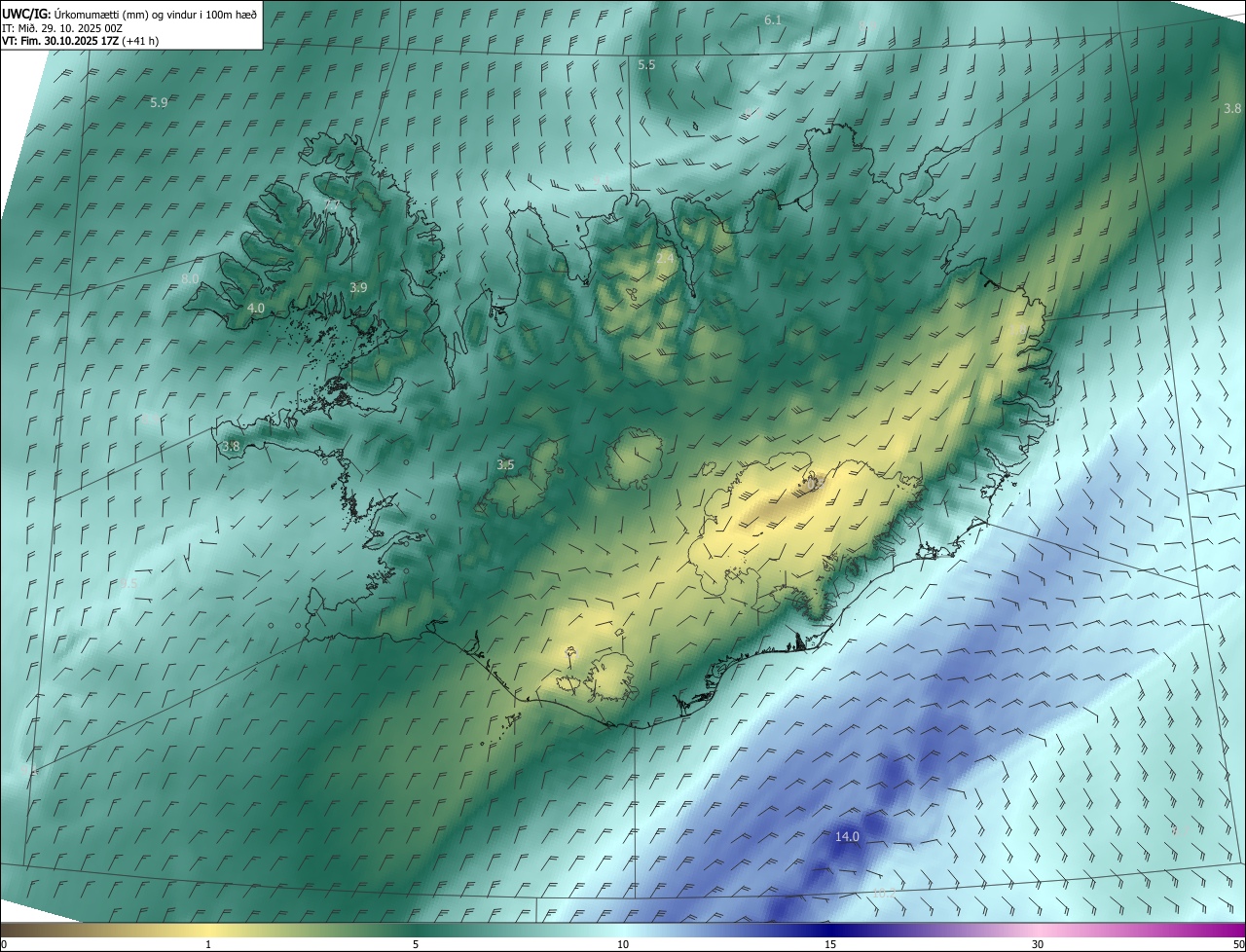Screen dimensions: 1246x952
Task: Click the 3.9 value label on the map
Action: [358, 287]
